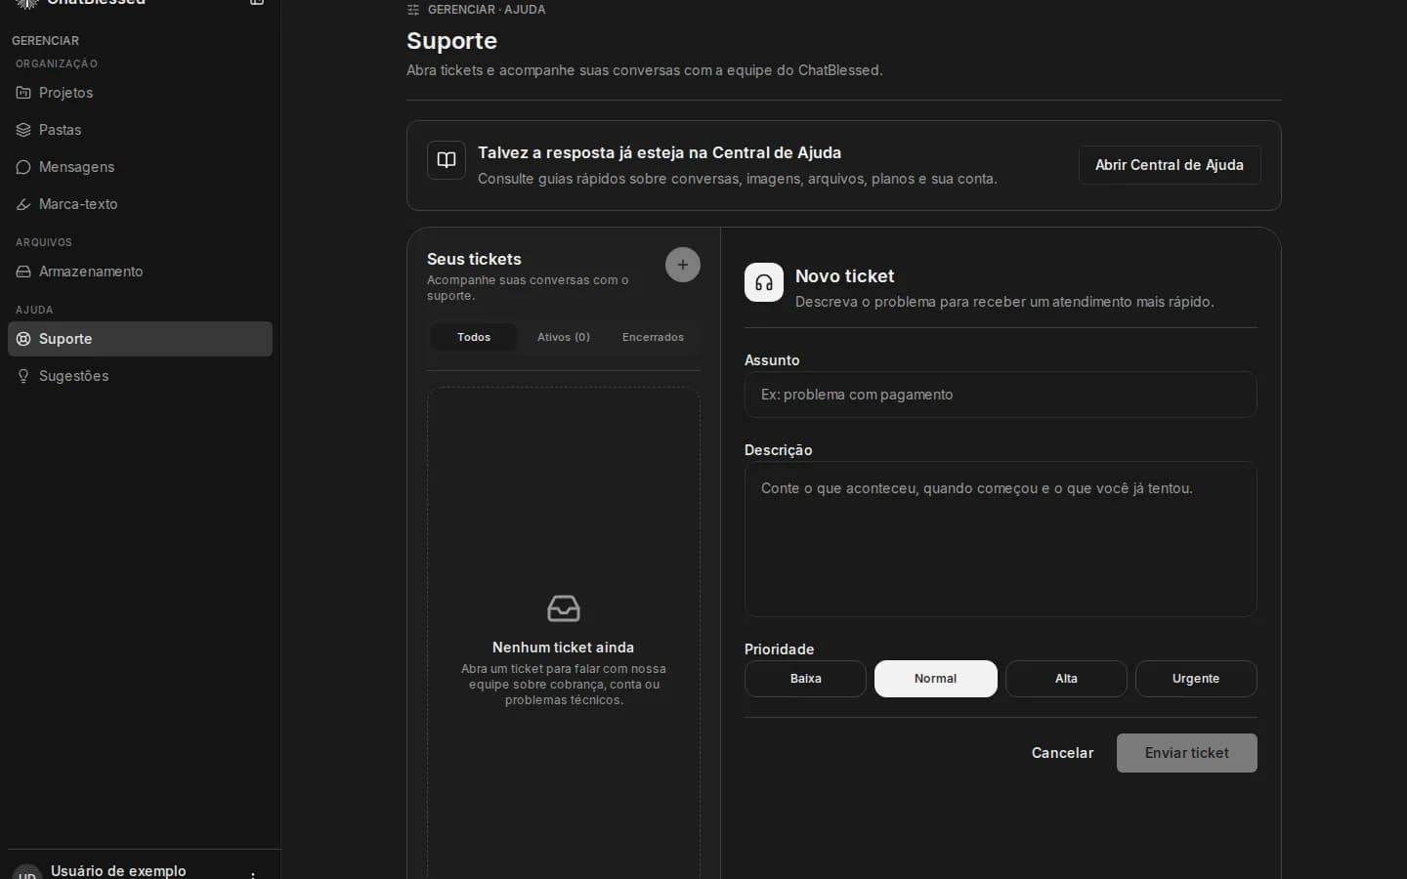
Task: Open the Sugestões page
Action: (x=140, y=376)
